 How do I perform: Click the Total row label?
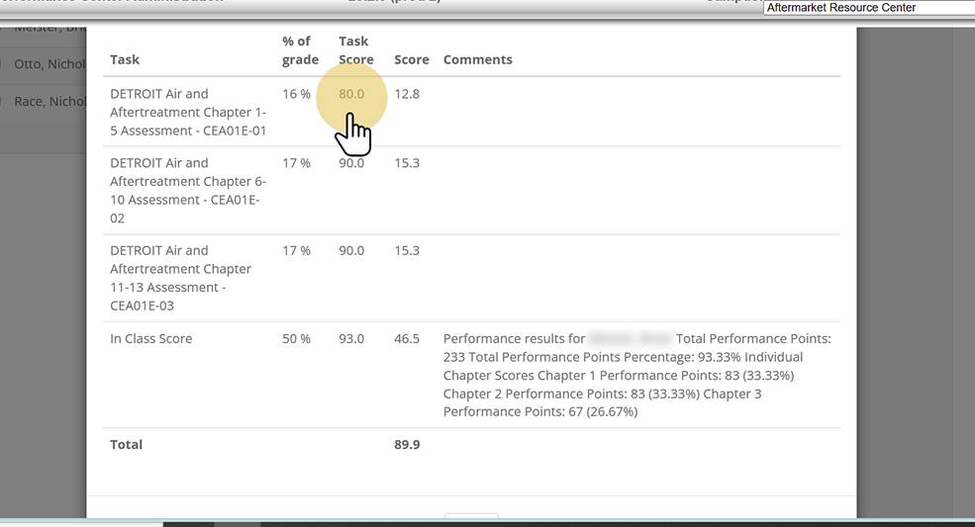tap(127, 444)
